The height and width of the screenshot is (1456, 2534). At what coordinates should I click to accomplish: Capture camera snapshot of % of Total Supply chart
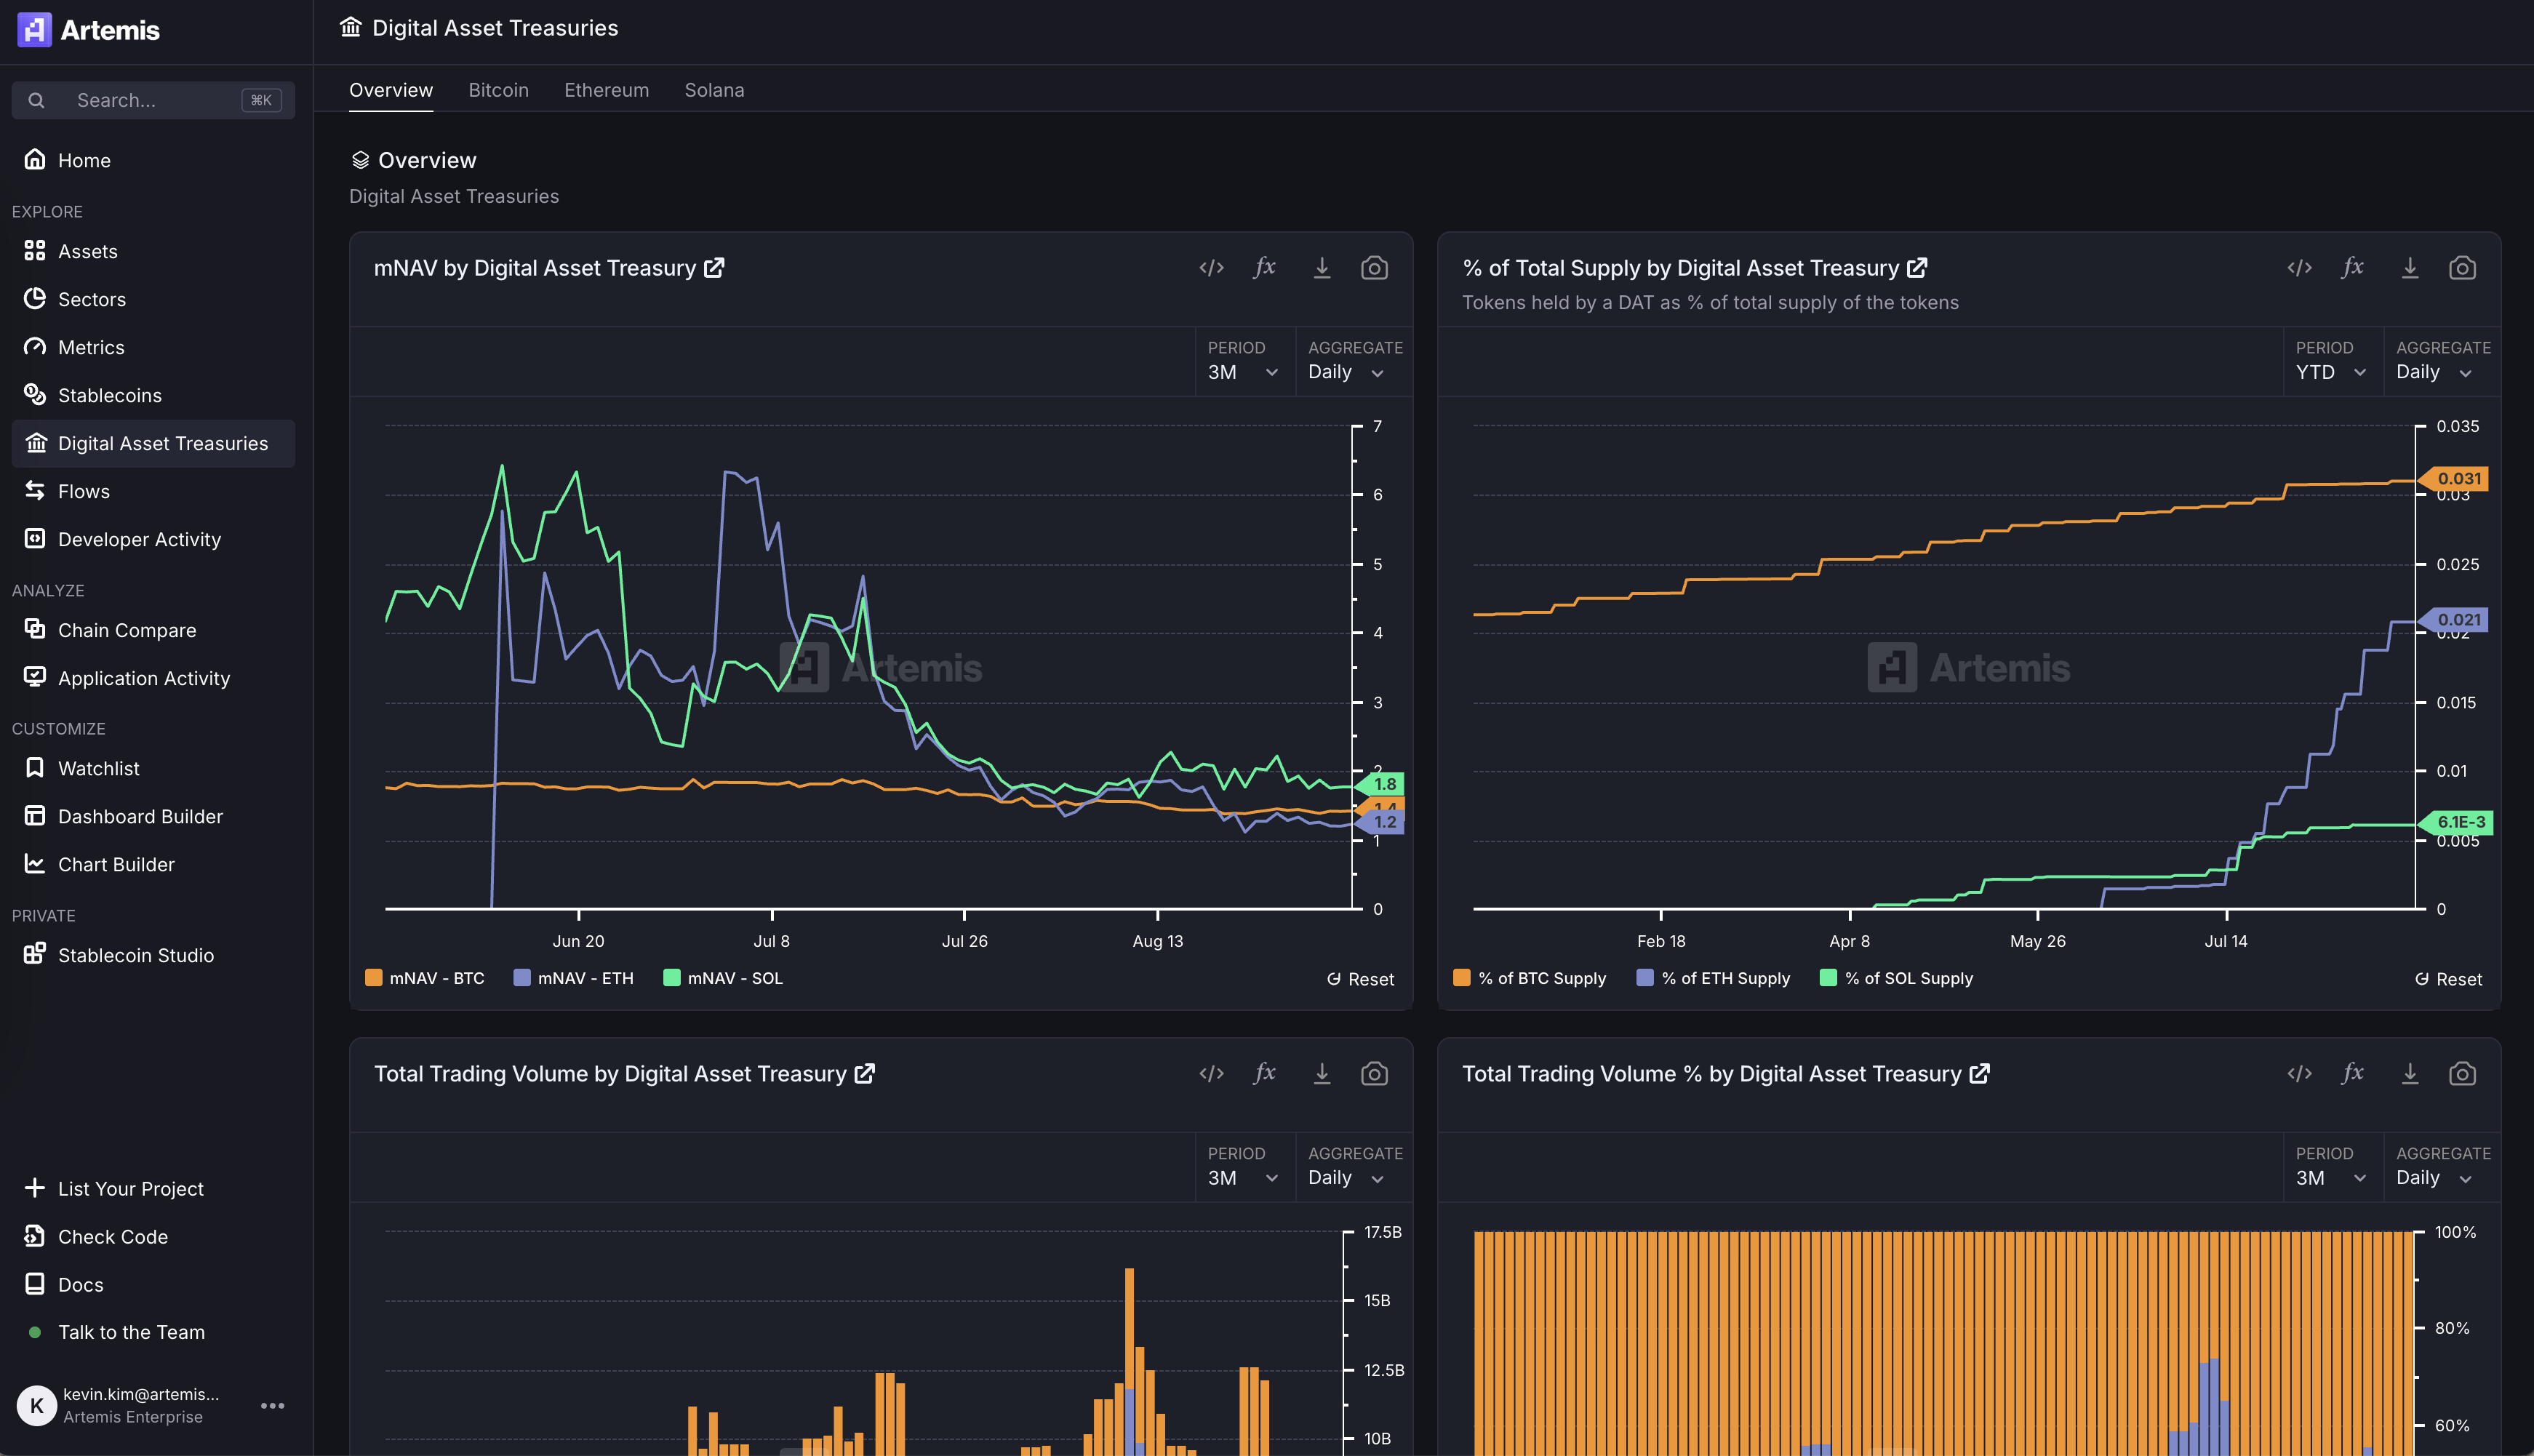click(x=2462, y=268)
